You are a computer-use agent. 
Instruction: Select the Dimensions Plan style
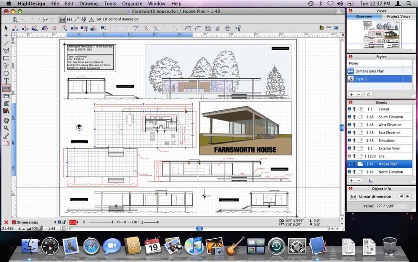(x=379, y=71)
